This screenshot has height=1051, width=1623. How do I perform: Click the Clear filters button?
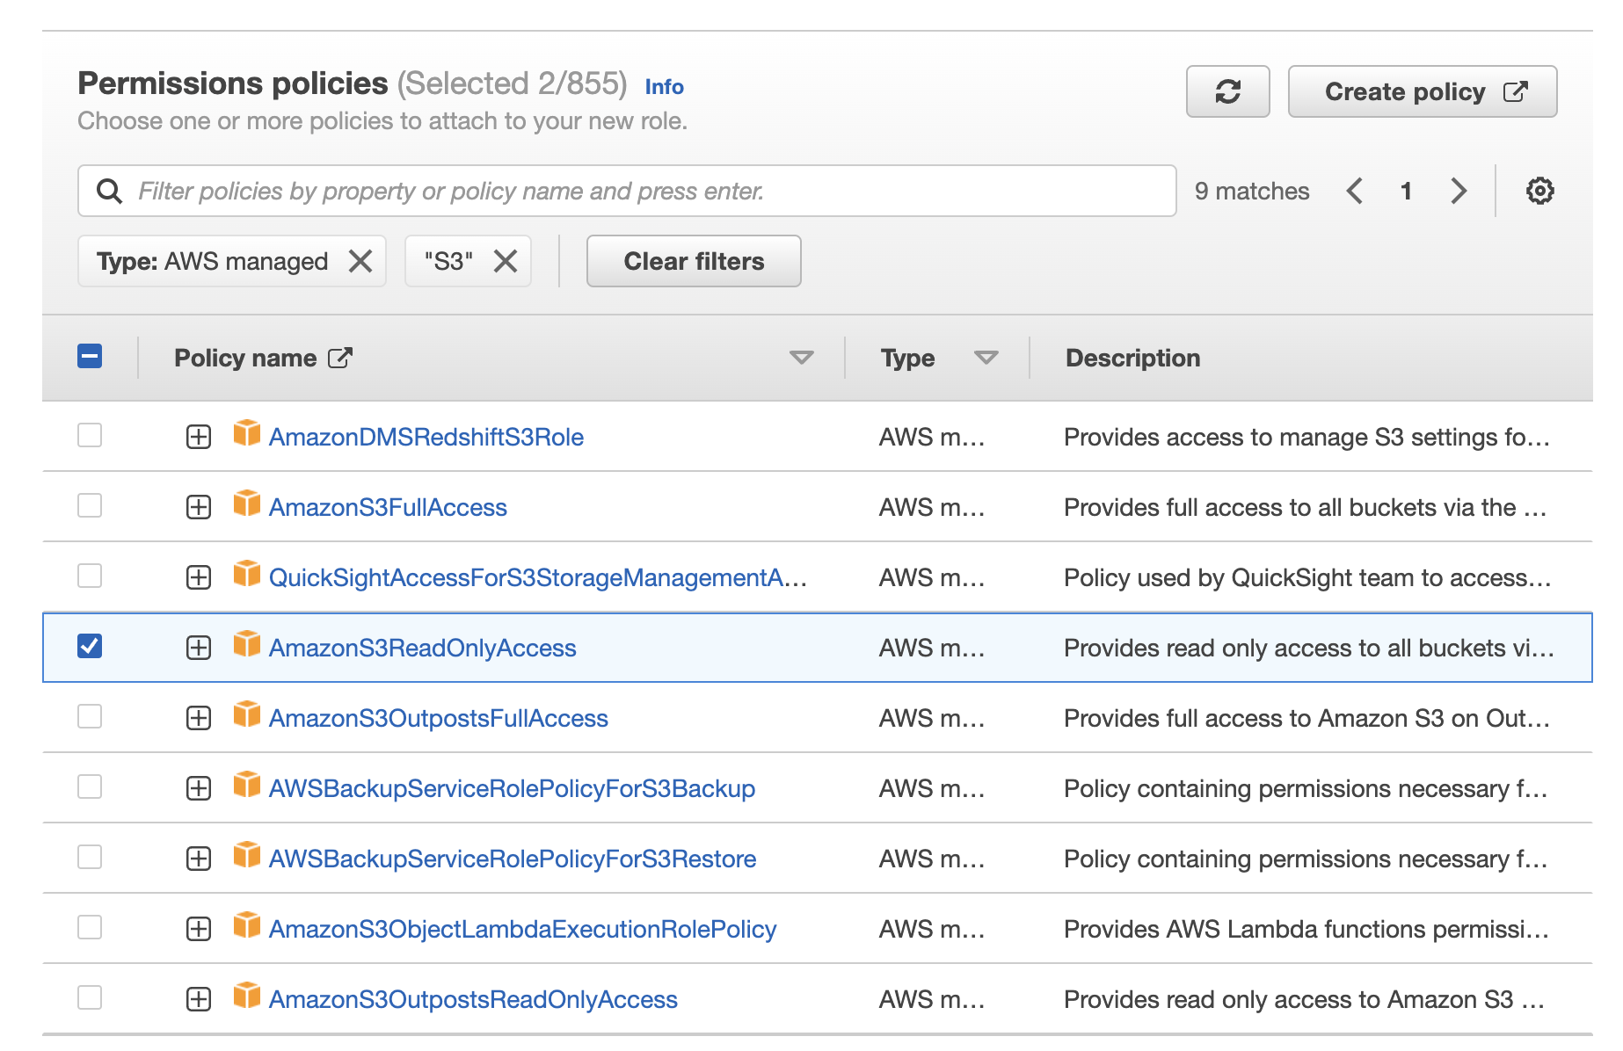pos(694,261)
